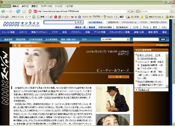Select the 番組名一覧 tab
The image size is (175, 126).
tap(80, 27)
